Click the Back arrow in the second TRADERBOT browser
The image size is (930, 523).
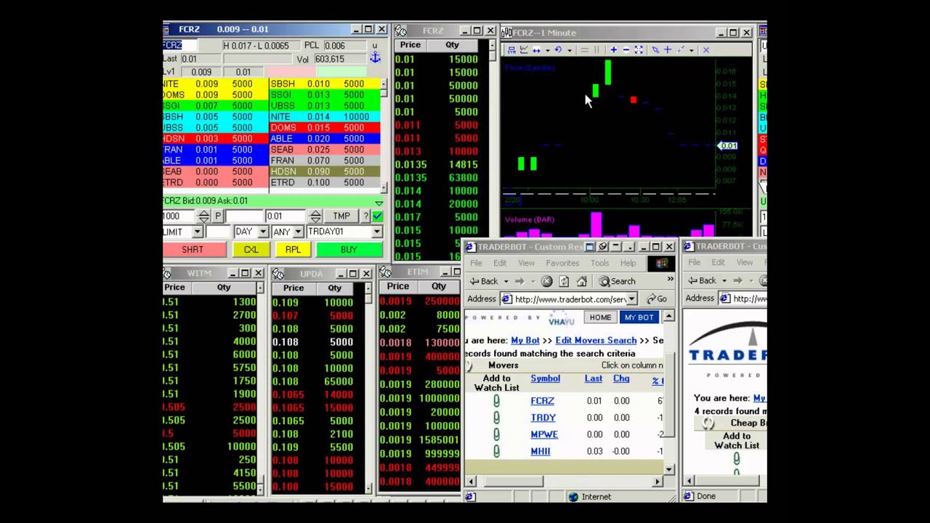[703, 280]
